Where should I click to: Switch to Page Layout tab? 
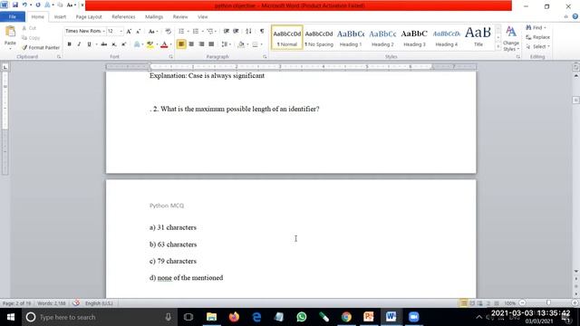tap(89, 17)
